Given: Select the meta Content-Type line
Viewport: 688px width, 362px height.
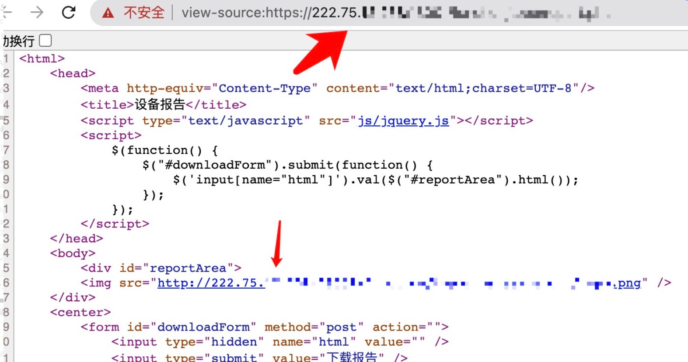Looking at the screenshot, I should click(338, 88).
